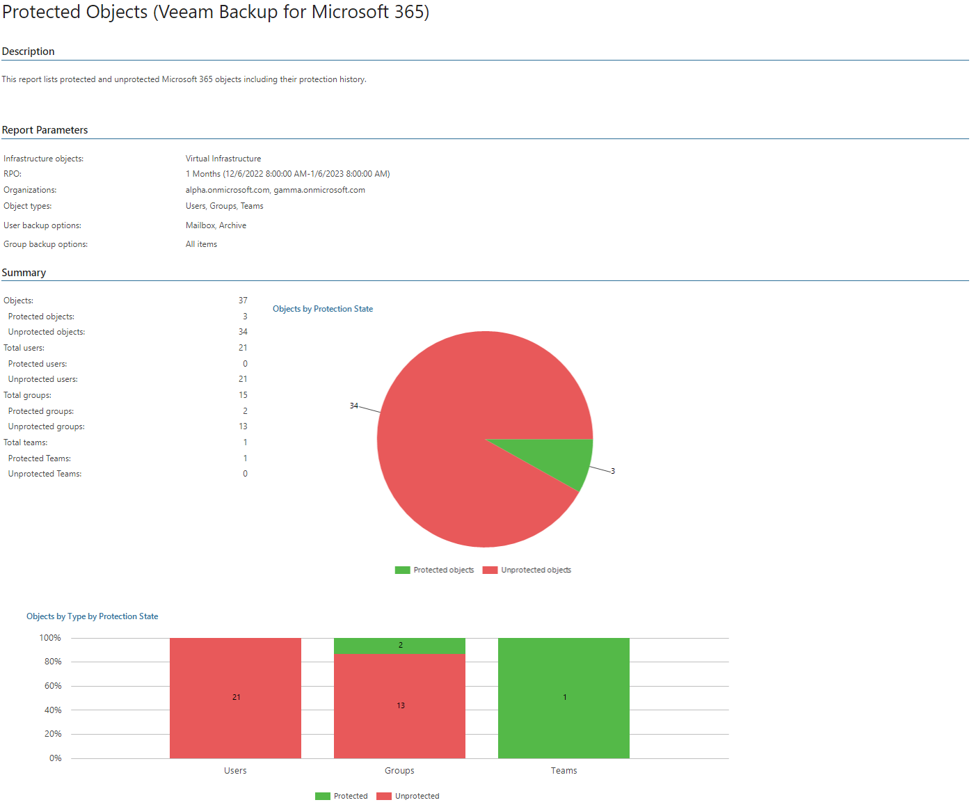Image resolution: width=974 pixels, height=807 pixels.
Task: Click the red Users bar labeled 21
Action: click(235, 698)
